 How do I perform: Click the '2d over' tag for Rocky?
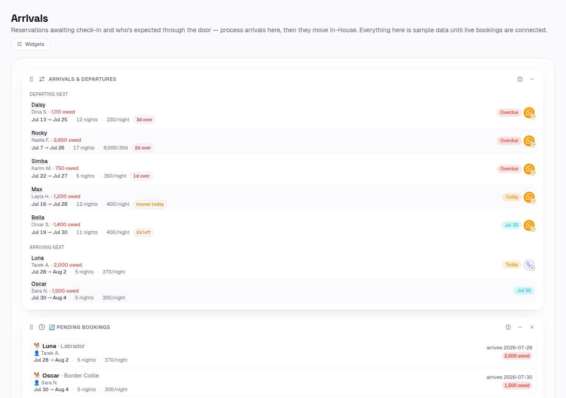[x=143, y=148]
